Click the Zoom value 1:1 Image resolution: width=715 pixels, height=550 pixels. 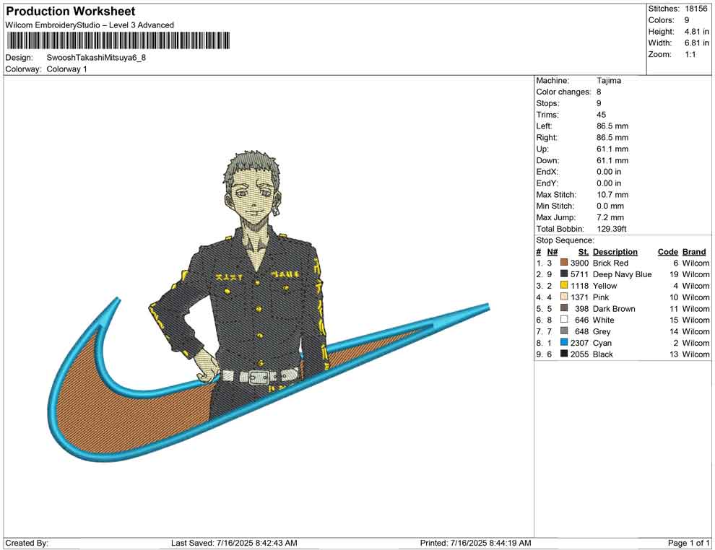coord(690,54)
